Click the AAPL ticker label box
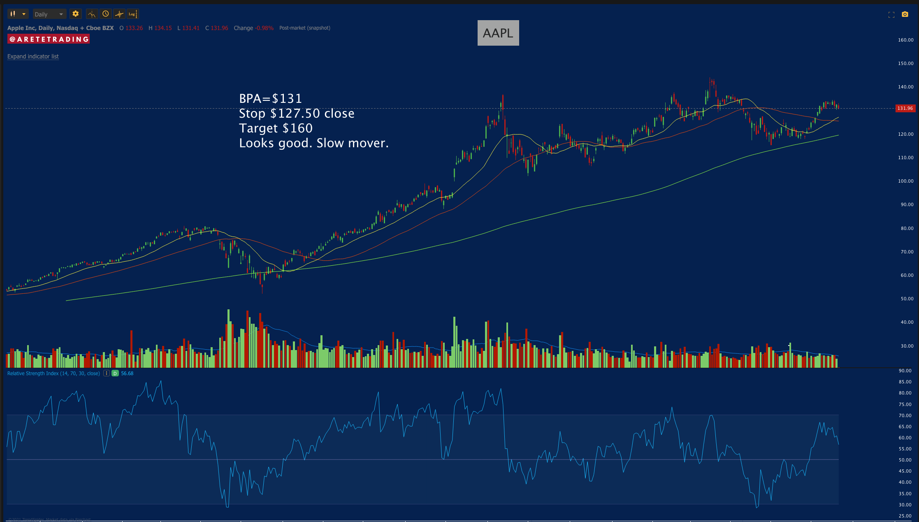 tap(498, 33)
